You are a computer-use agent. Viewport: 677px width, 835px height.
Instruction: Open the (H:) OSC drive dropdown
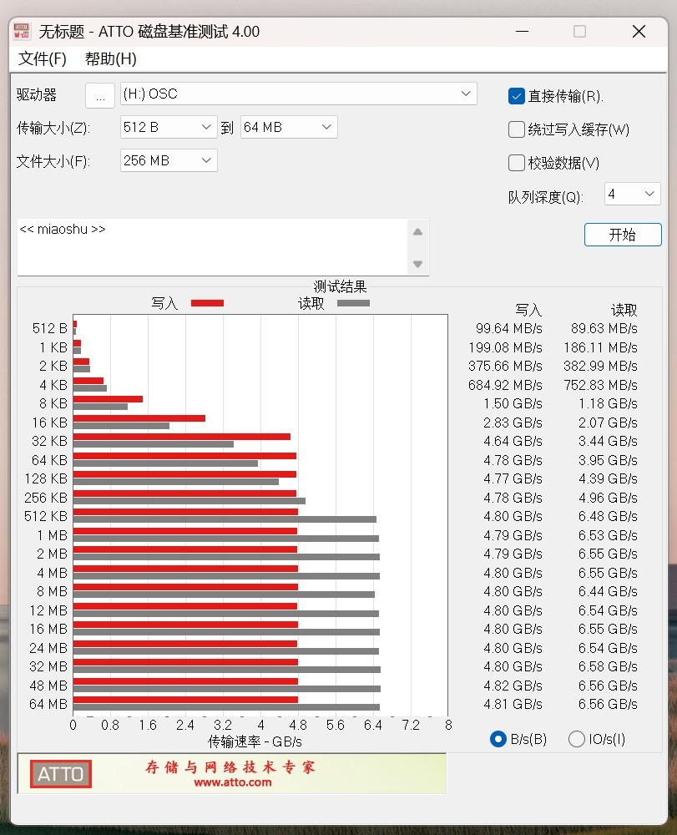(x=299, y=94)
